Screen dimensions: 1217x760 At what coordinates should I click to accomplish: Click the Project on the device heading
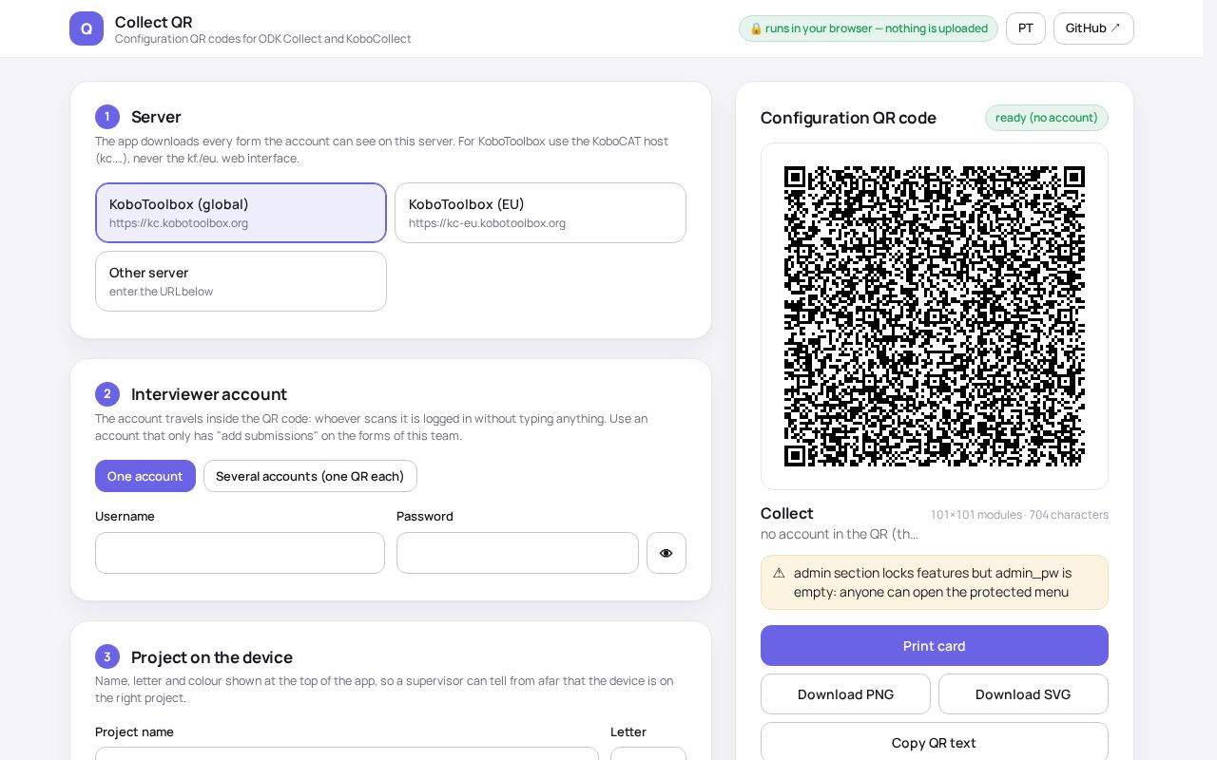point(212,657)
